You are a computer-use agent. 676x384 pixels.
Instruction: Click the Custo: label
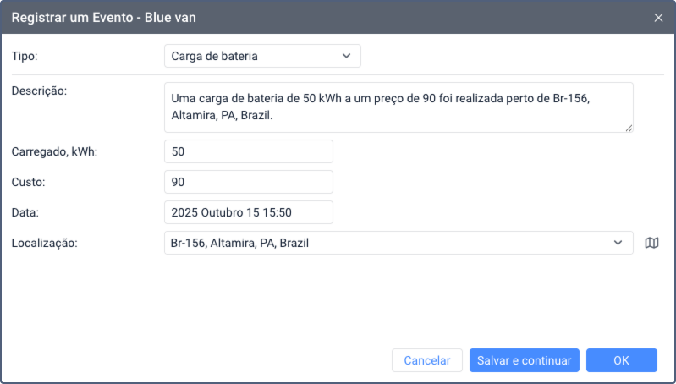click(29, 182)
